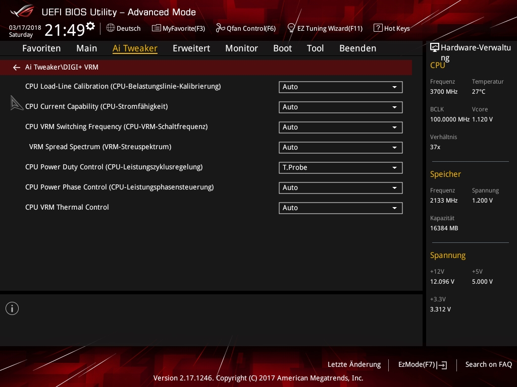517x387 pixels.
Task: Click the Spannung section heading
Action: tap(448, 255)
